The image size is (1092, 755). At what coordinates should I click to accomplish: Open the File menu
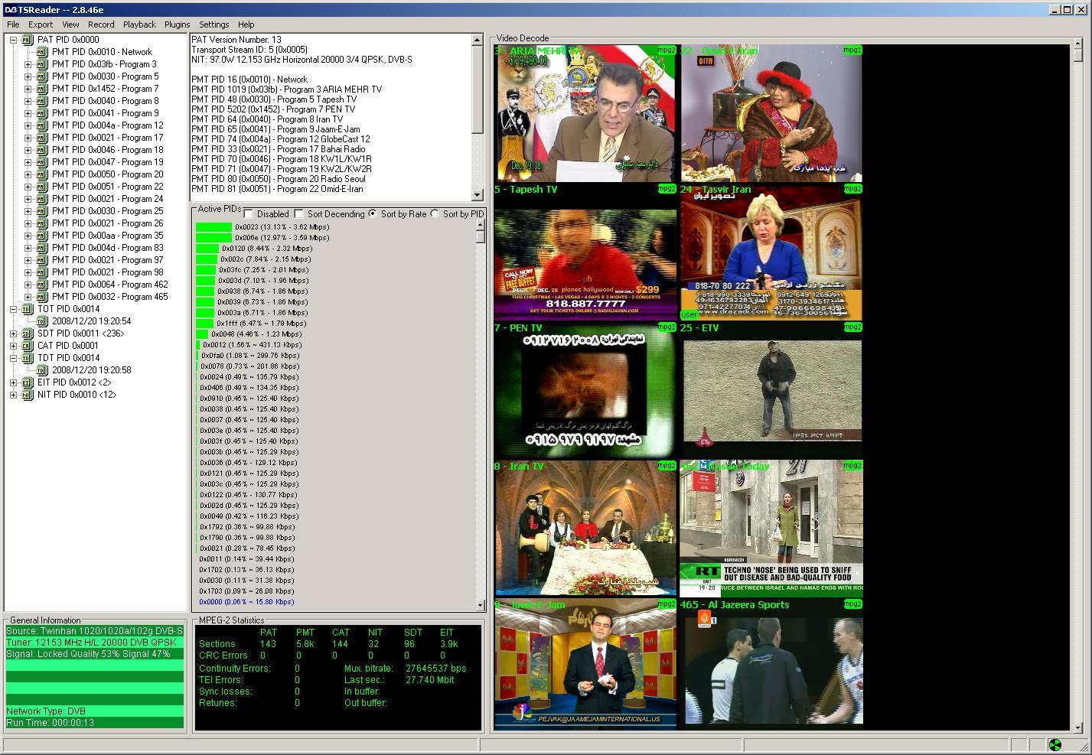13,24
